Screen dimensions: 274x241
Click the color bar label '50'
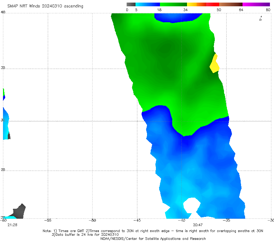[x=219, y=10]
